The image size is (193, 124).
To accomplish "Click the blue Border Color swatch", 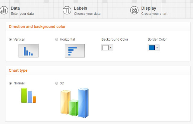I will [x=152, y=48].
